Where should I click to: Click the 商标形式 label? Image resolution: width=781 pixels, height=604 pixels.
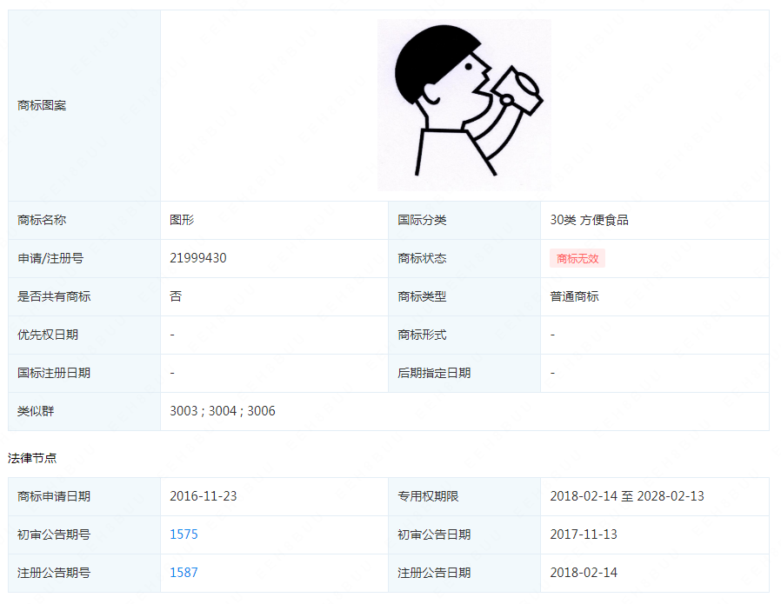pos(422,335)
